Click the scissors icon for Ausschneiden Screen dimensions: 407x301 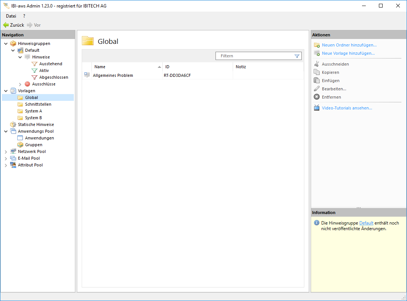coord(317,64)
